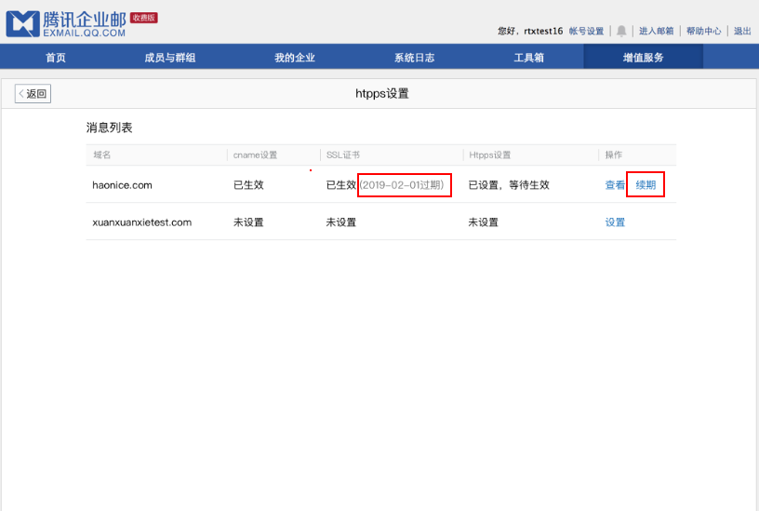
Task: Click 查看 for haonice.com
Action: tap(615, 185)
